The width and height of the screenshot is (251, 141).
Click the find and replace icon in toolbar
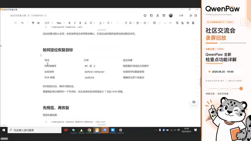[x=177, y=23]
